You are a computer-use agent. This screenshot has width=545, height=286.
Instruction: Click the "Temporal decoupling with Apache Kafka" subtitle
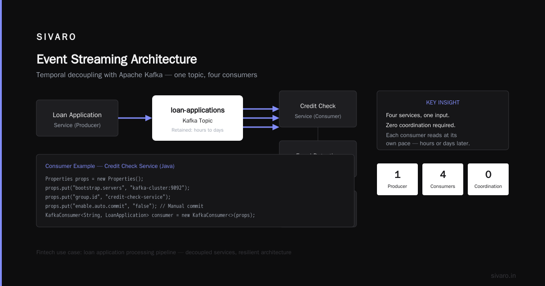[147, 75]
